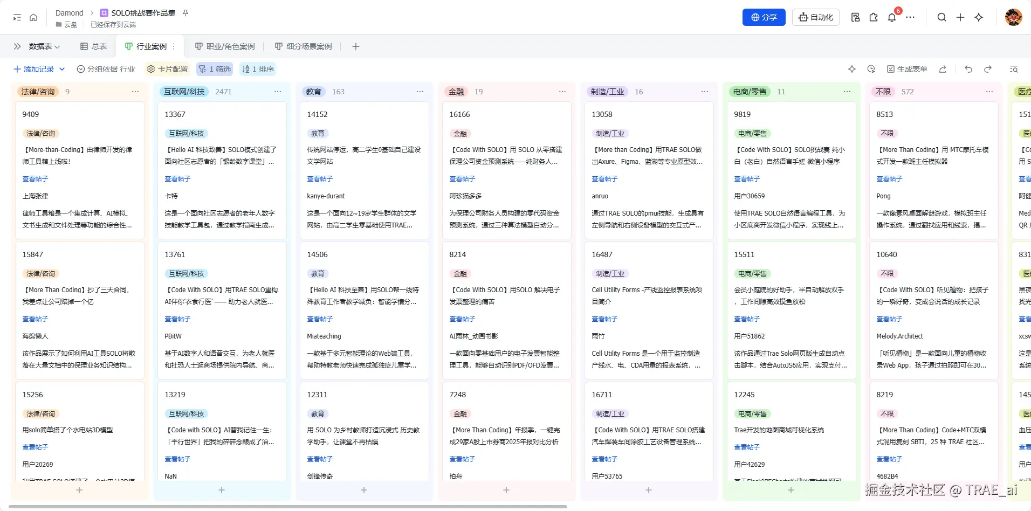Go to the home icon
1031x511 pixels.
click(x=33, y=18)
